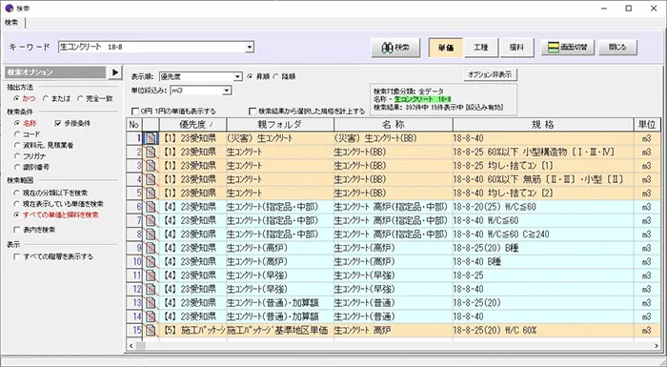Select cell (災害) 生コンクリート(BB) in 名称 column
Screen dimensions: 667x367
pyautogui.click(x=394, y=138)
